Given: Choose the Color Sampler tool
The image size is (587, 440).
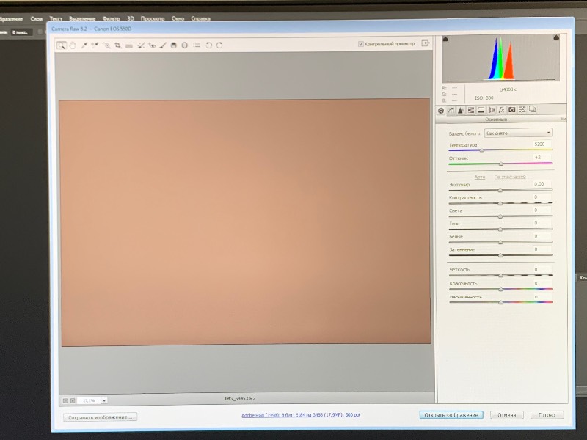Looking at the screenshot, I should 95,45.
